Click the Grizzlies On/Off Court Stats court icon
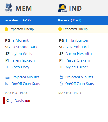The height and width of the screenshot is (122, 108). [x=8, y=84]
